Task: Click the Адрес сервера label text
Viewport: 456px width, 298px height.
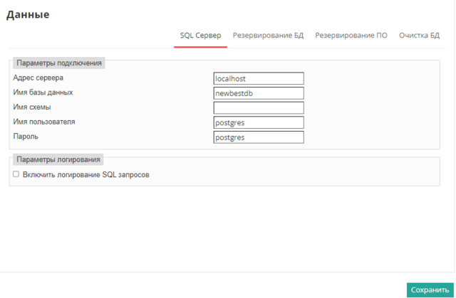Action: coord(38,78)
